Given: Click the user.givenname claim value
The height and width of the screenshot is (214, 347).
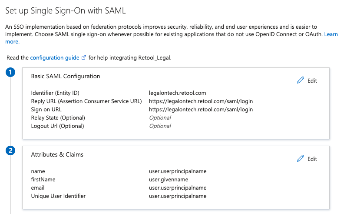Looking at the screenshot, I should [x=169, y=180].
